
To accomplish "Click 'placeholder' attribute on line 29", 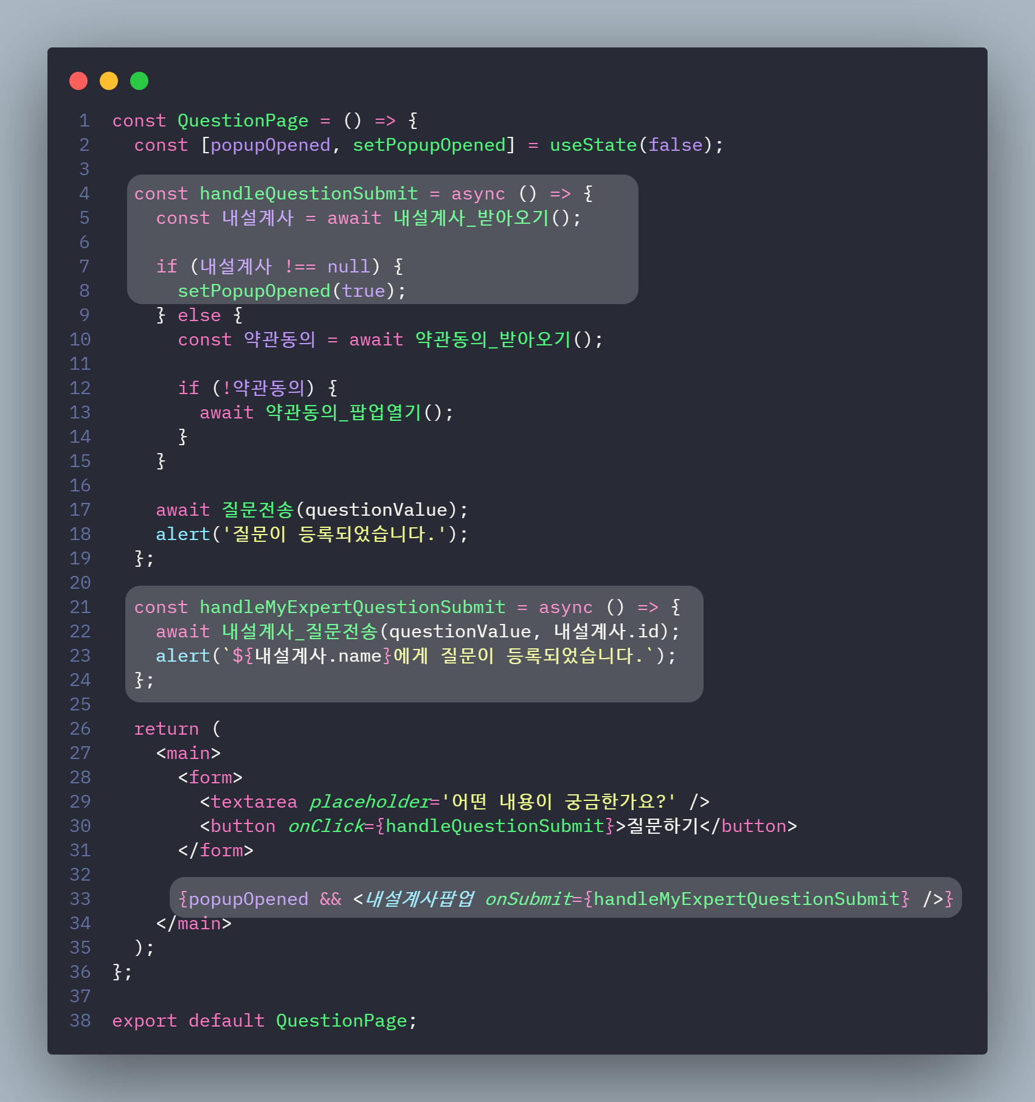I will (x=369, y=802).
